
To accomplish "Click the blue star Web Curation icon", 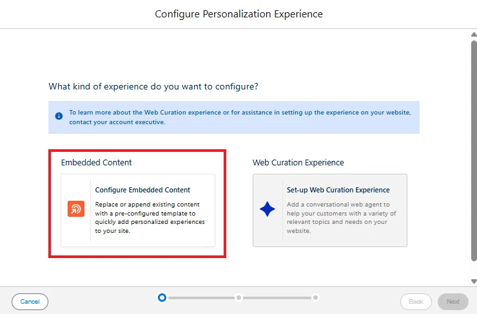I will click(268, 209).
